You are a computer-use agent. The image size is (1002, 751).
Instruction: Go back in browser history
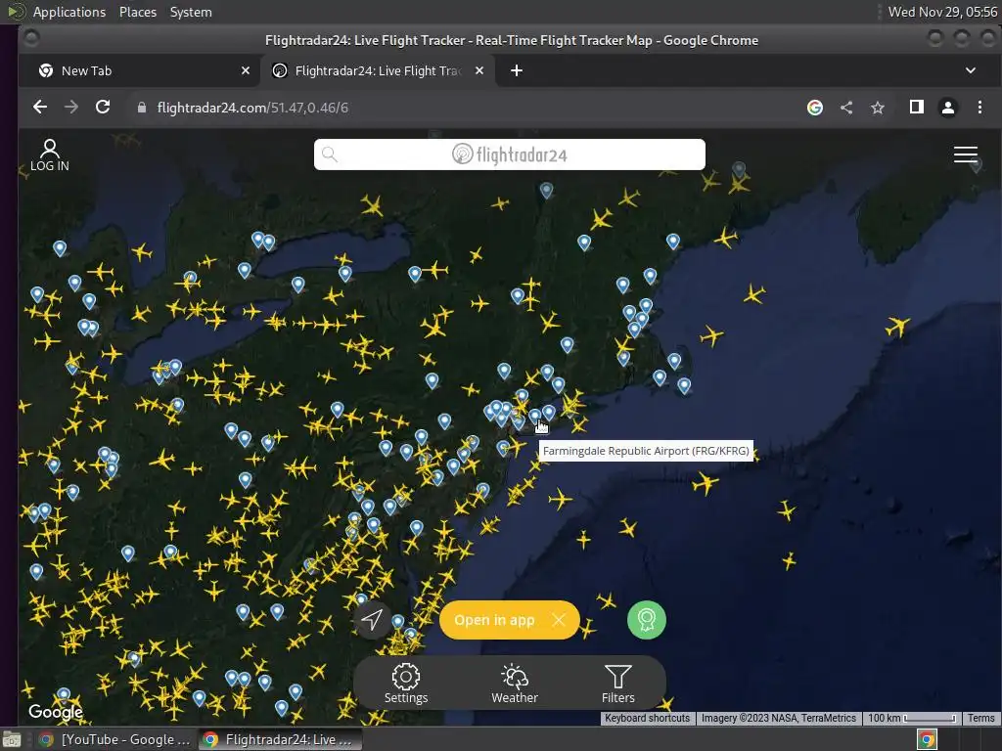pos(39,108)
